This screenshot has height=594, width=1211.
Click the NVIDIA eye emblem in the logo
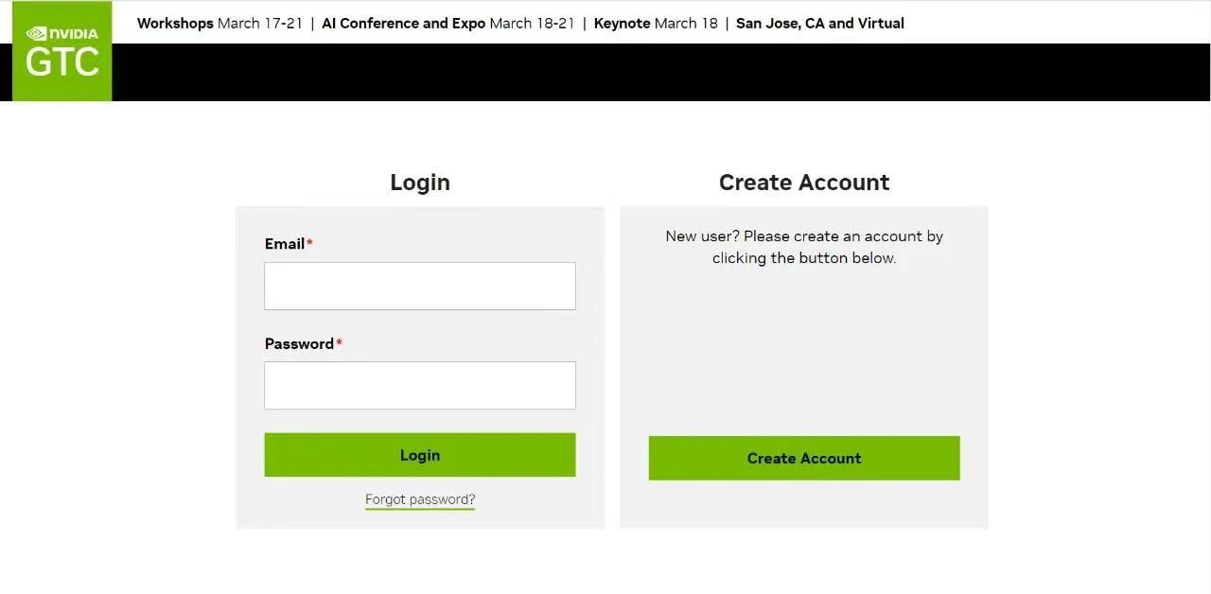(35, 34)
